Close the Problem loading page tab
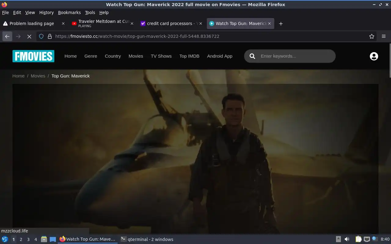 pos(63,23)
